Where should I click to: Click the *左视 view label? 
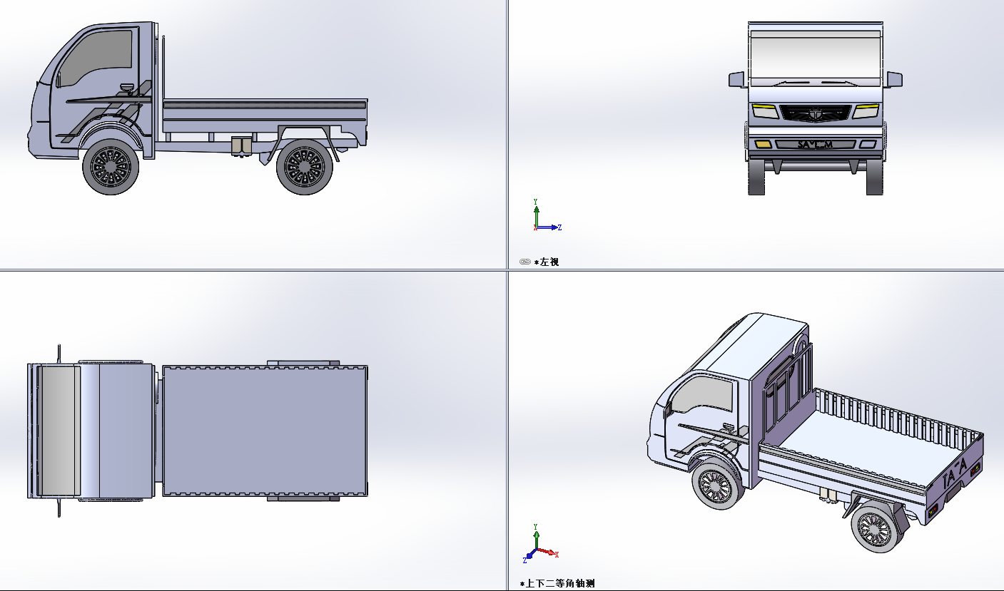click(547, 262)
